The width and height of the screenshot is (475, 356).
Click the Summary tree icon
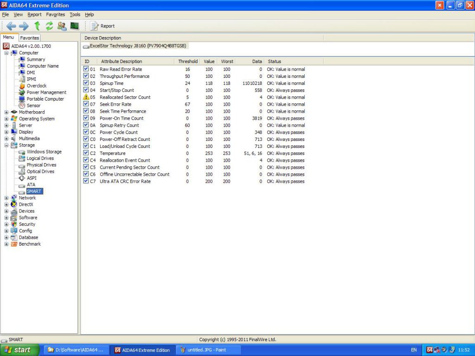click(22, 59)
